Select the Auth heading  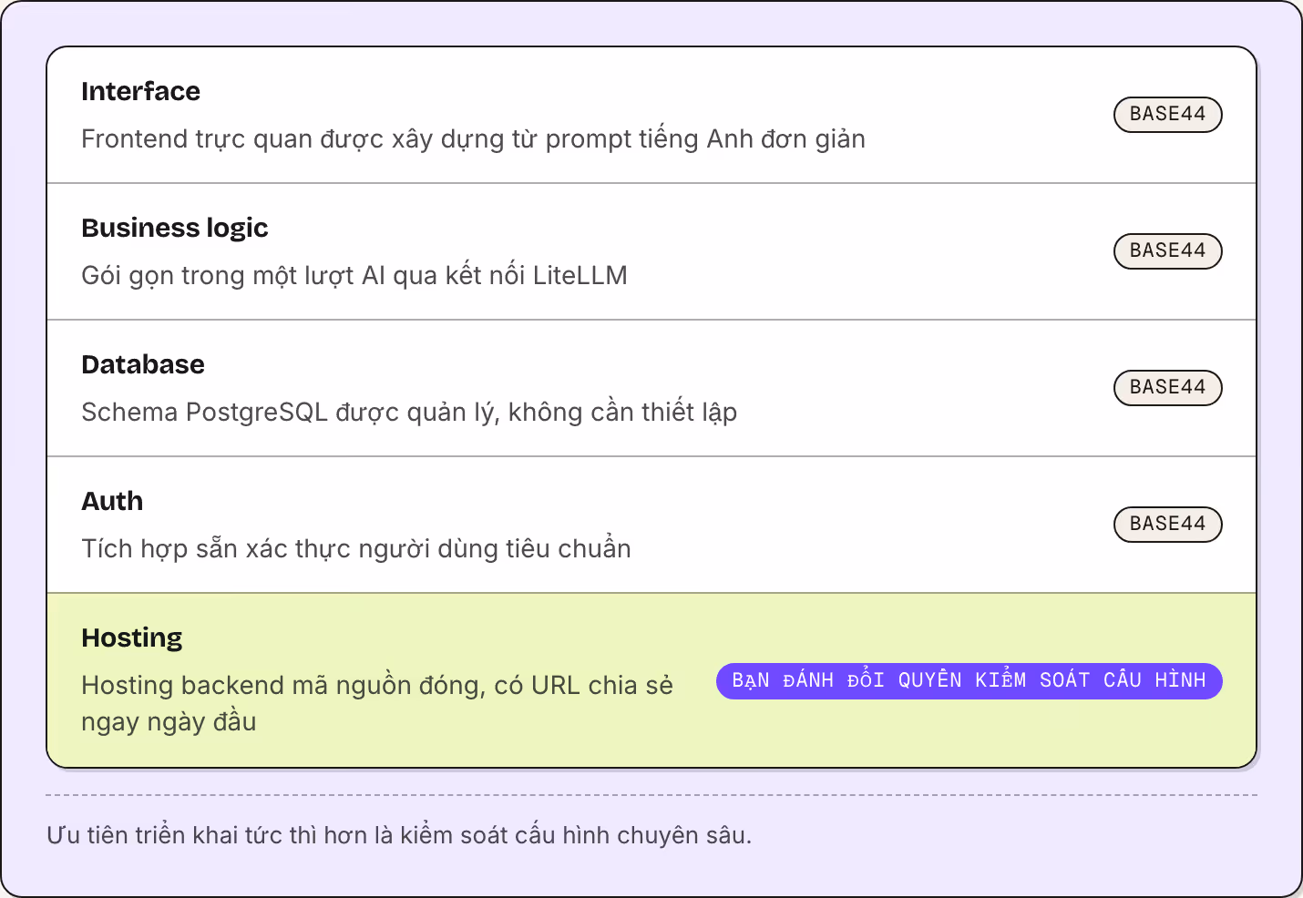112,502
